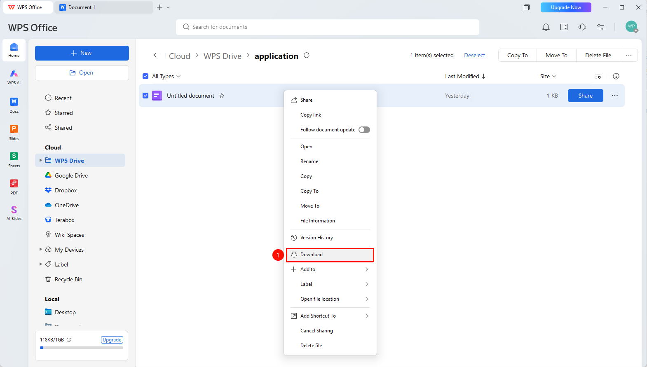Select File Information menu entry
The height and width of the screenshot is (367, 647).
pyautogui.click(x=330, y=221)
